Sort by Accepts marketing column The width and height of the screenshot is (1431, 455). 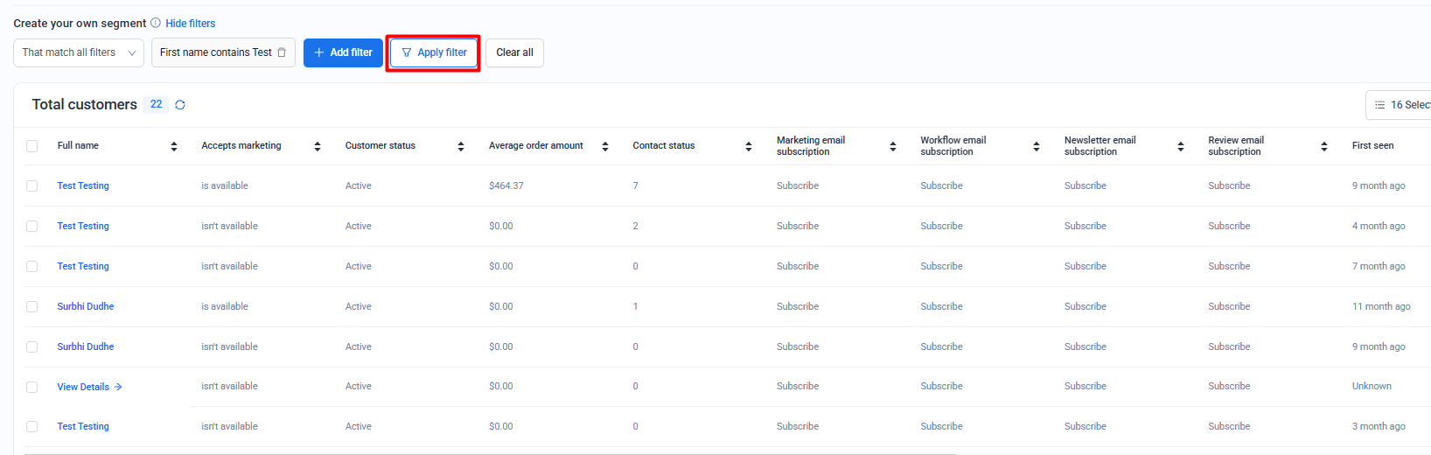click(318, 146)
